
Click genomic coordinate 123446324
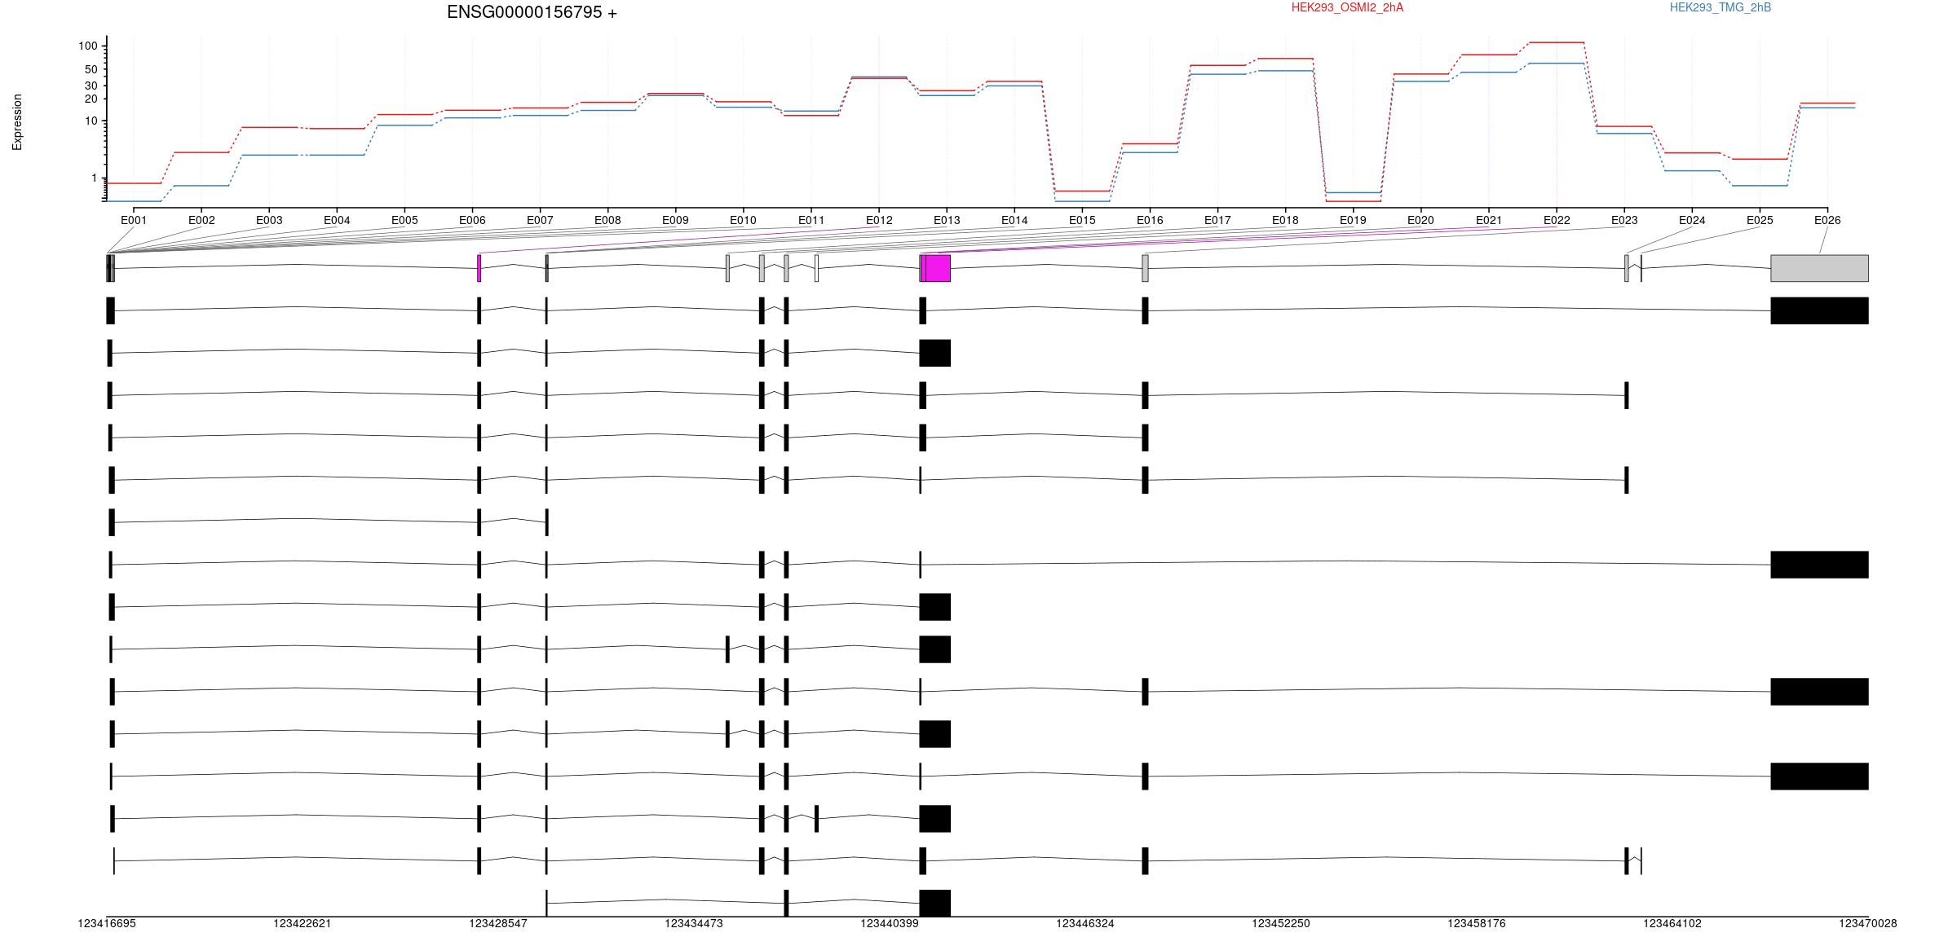coord(1085,923)
